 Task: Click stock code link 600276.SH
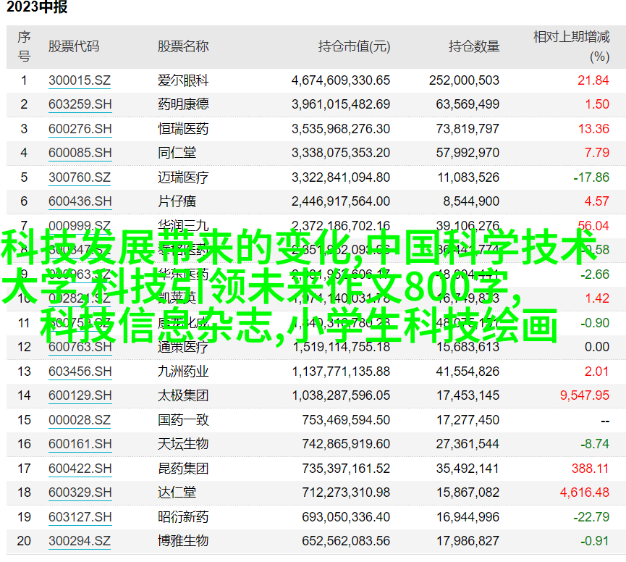80,129
